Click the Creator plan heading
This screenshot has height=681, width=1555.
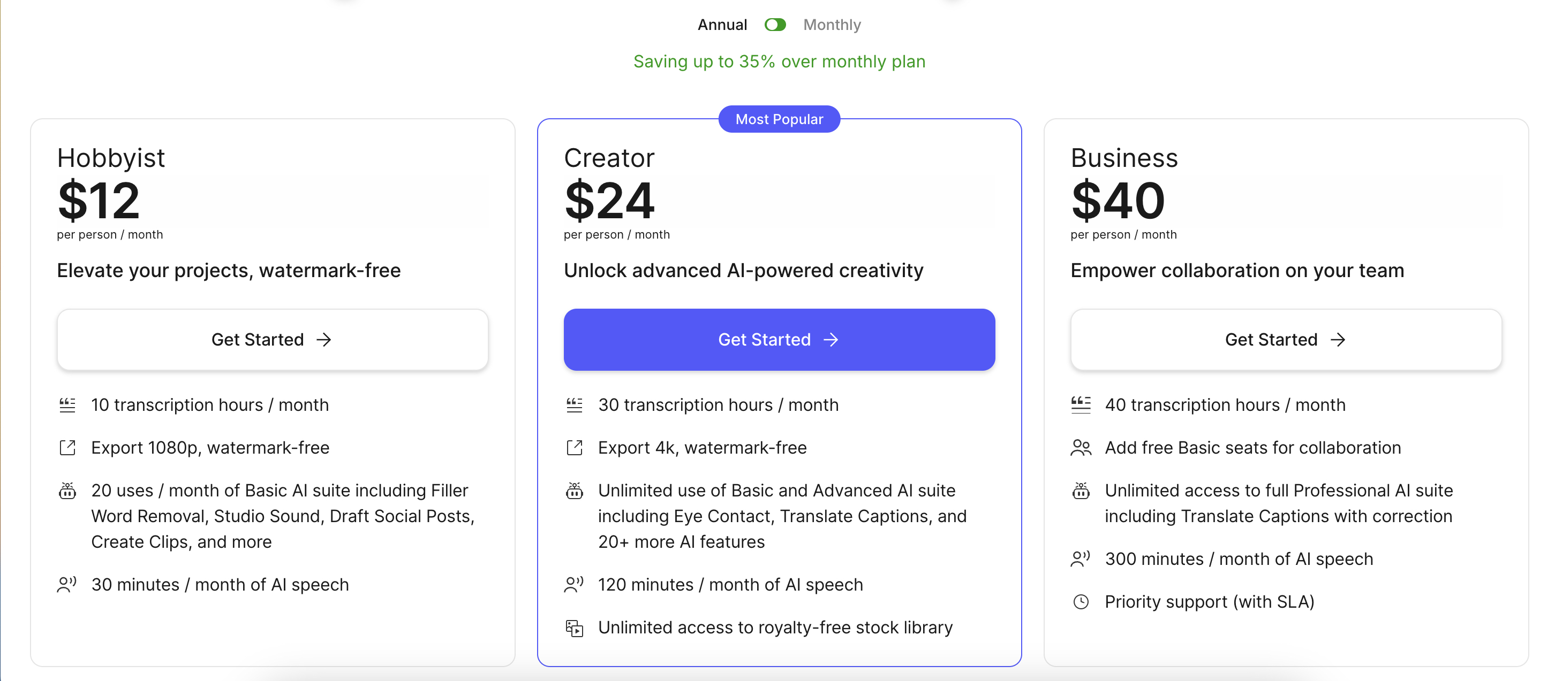[608, 158]
